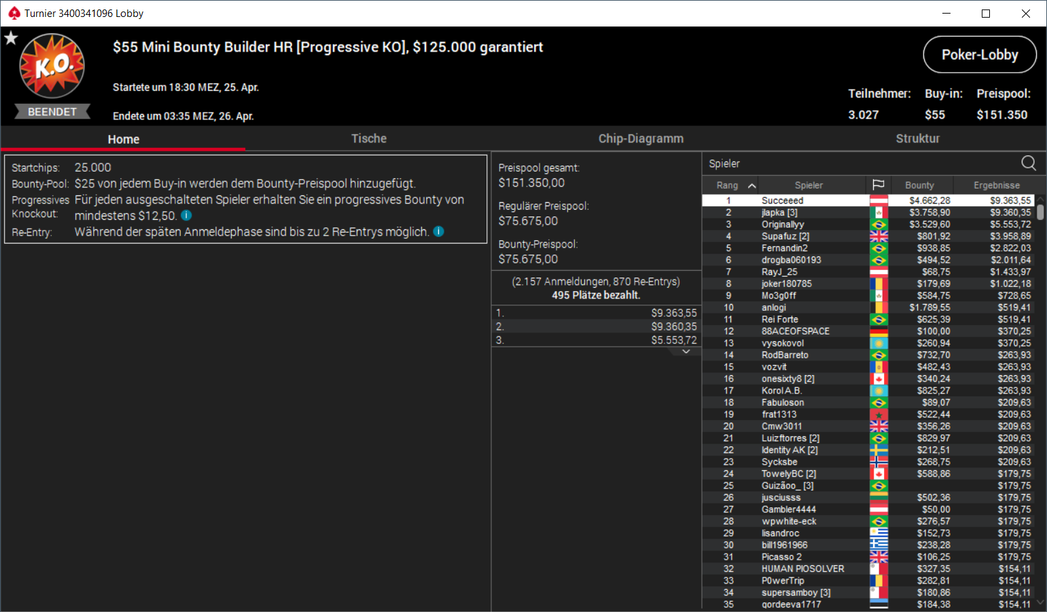Click the Poker-Lobby button
Viewport: 1047px width, 612px height.
[980, 54]
